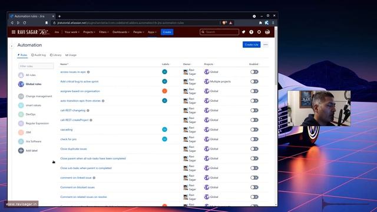
Task: Click the Brave shields icon in address bar
Action: pos(224,23)
